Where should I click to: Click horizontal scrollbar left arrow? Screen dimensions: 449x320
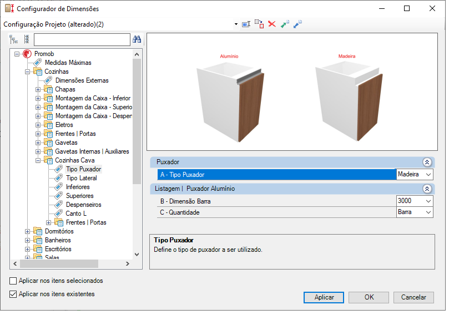15,263
